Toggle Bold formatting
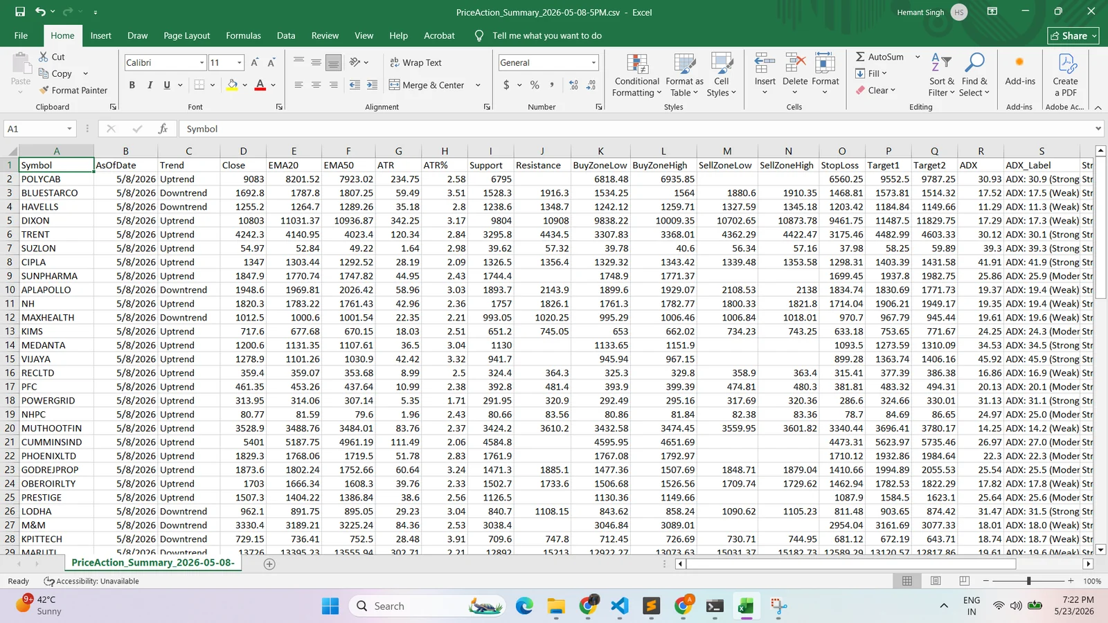Viewport: 1108px width, 623px height. 132,84
